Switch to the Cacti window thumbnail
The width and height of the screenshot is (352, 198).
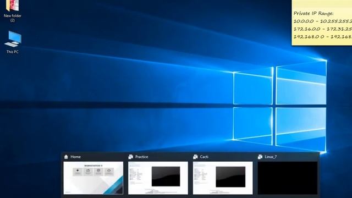pos(223,178)
